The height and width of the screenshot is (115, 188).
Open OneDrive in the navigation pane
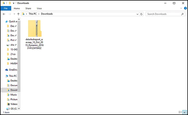(13, 69)
